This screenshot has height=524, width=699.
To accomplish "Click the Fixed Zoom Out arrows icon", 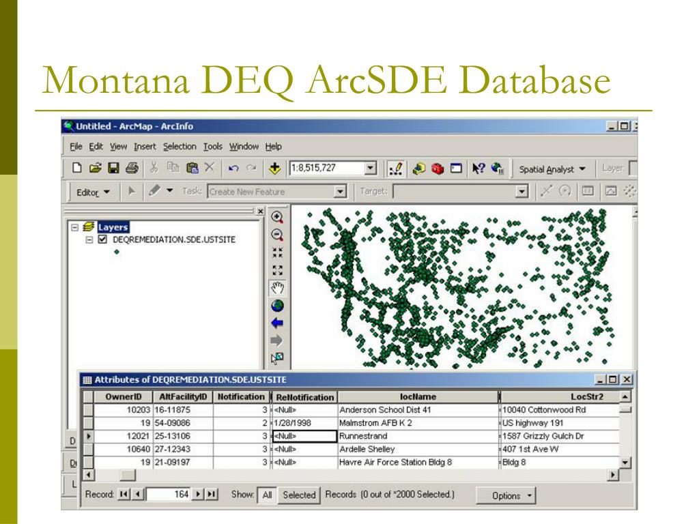I will tap(277, 270).
